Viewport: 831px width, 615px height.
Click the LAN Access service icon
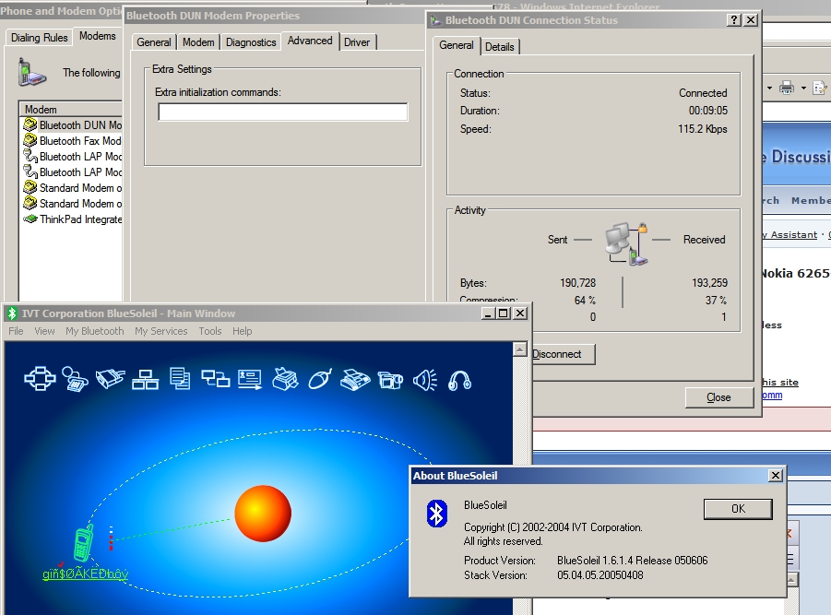(145, 379)
